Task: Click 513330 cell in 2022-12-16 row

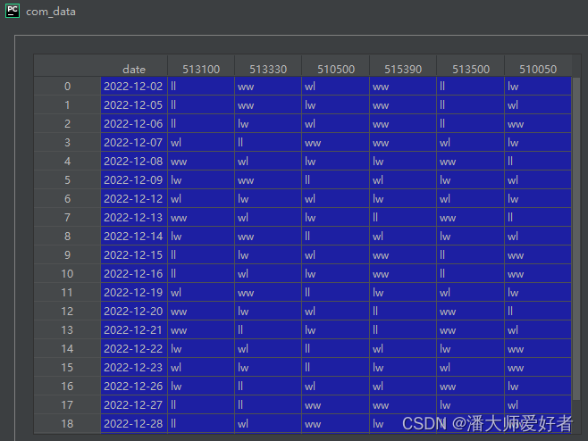Action: coord(268,273)
